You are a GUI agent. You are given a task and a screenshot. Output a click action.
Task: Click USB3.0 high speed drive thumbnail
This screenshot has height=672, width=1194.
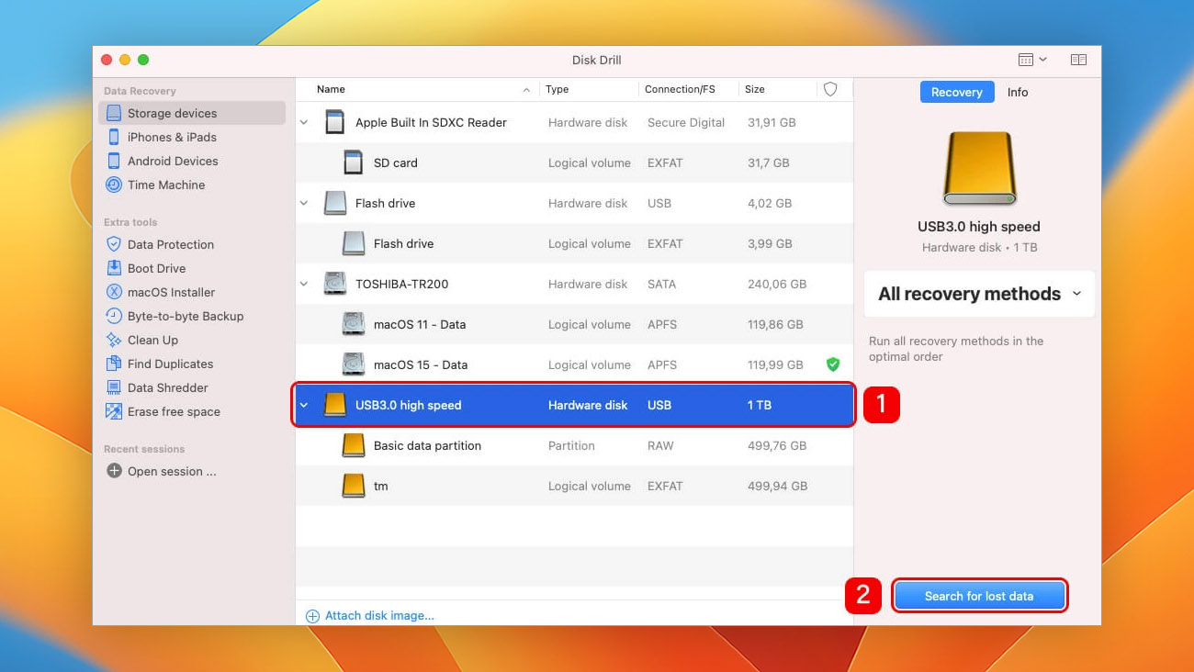(x=979, y=169)
